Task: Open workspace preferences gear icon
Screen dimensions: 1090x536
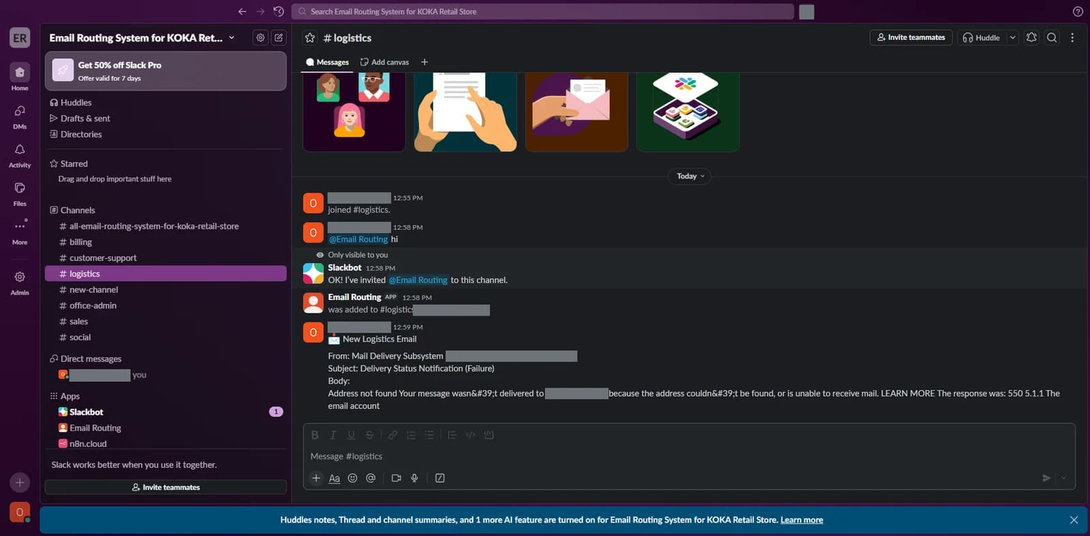Action: 260,37
